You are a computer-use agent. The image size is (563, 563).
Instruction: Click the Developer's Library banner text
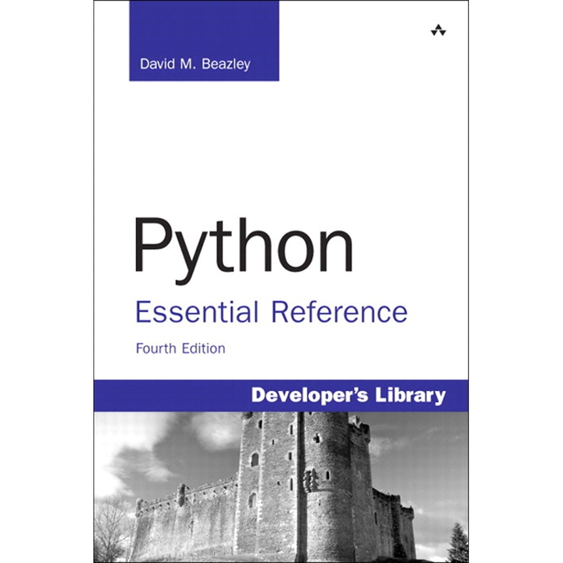point(348,396)
